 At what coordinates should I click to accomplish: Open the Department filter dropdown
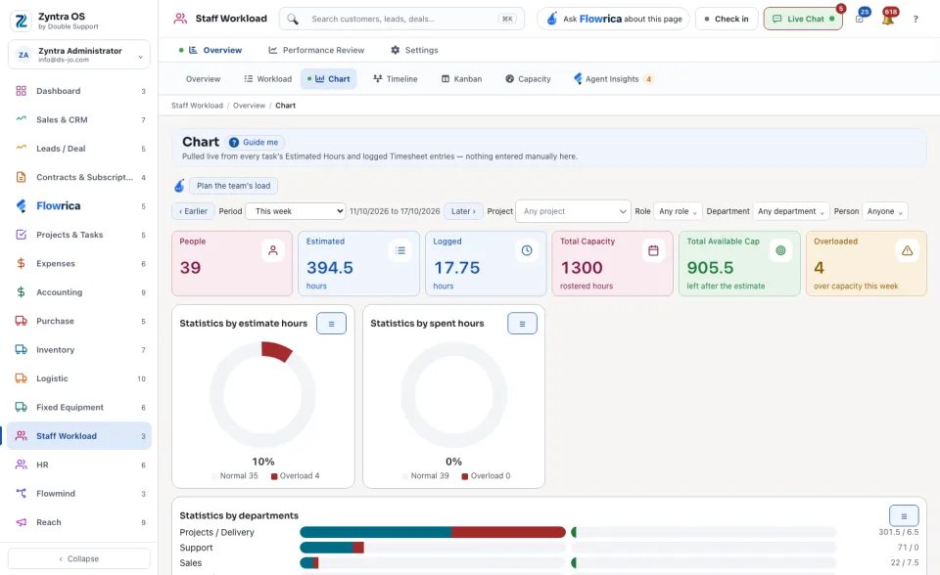[791, 211]
